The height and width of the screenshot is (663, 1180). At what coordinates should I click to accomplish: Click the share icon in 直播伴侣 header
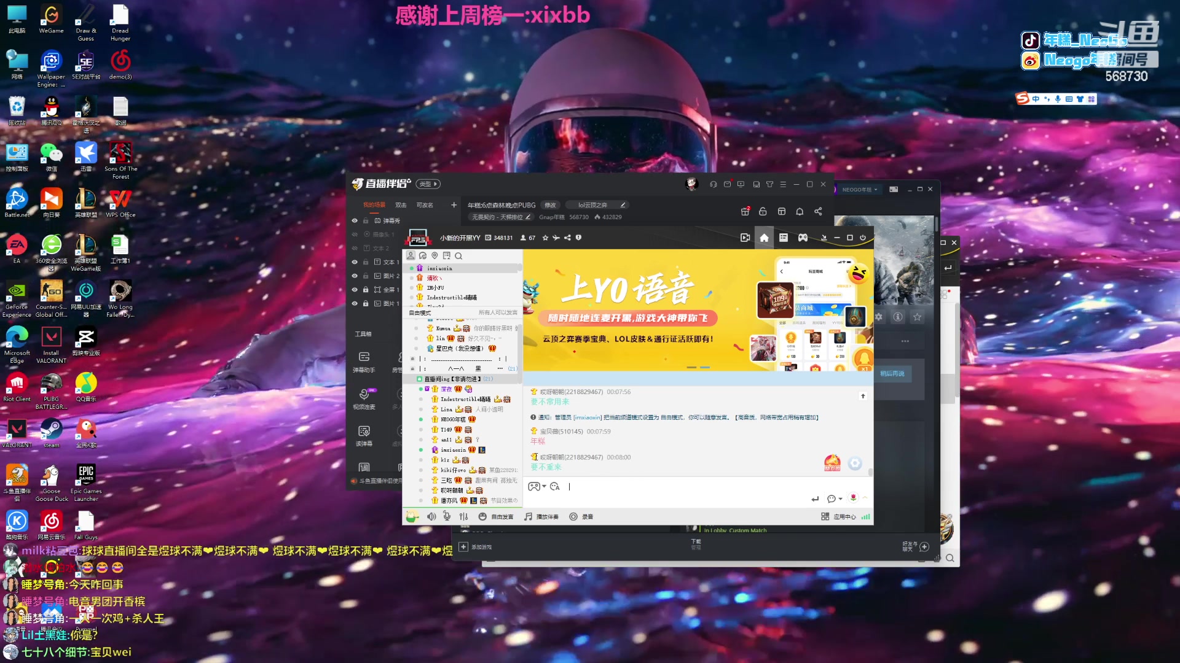point(818,211)
